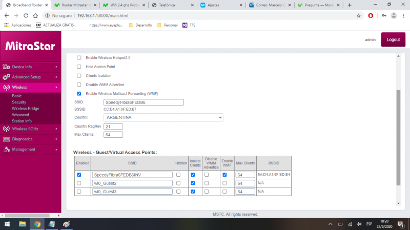The width and height of the screenshot is (410, 230).
Task: Click the Chrome taskbar icon
Action: point(37,224)
